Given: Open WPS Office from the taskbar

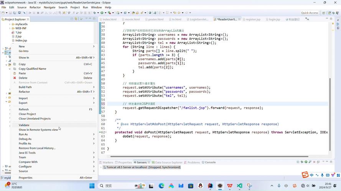Looking at the screenshot, I should click(x=230, y=186).
